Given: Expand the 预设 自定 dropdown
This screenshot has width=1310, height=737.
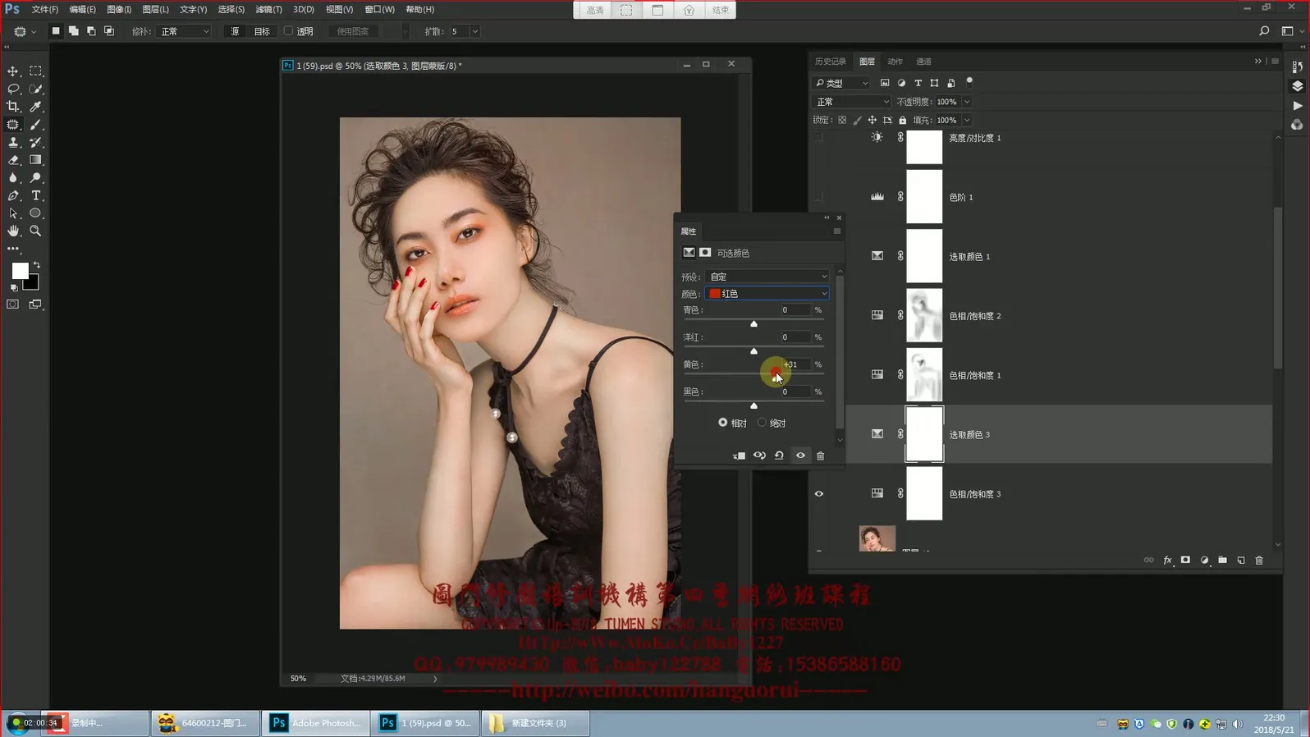Looking at the screenshot, I should (767, 277).
